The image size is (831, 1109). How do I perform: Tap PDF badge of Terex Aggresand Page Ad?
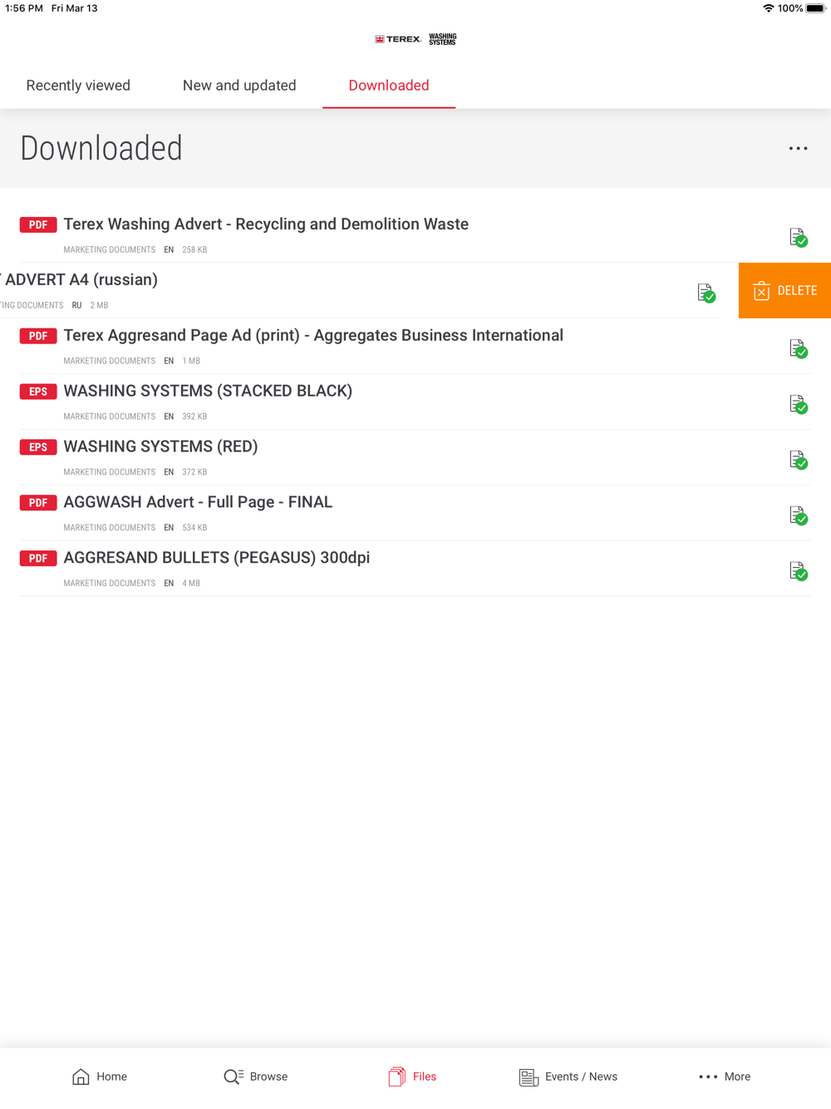38,336
